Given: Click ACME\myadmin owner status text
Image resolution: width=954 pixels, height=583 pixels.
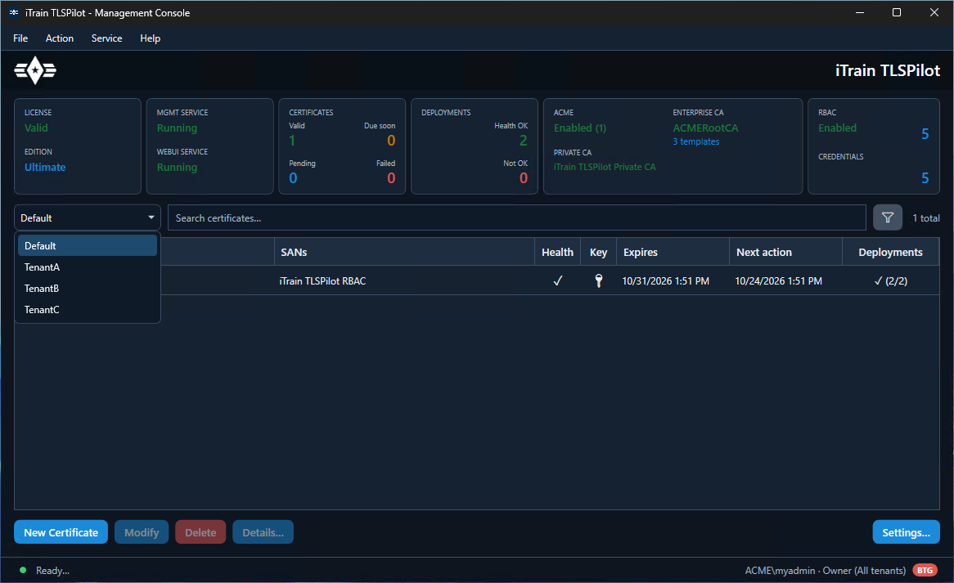Looking at the screenshot, I should [825, 570].
